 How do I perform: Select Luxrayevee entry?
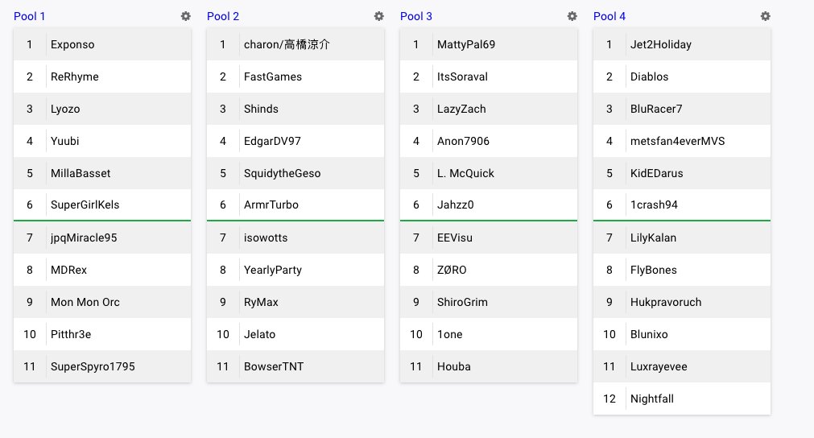tap(682, 366)
